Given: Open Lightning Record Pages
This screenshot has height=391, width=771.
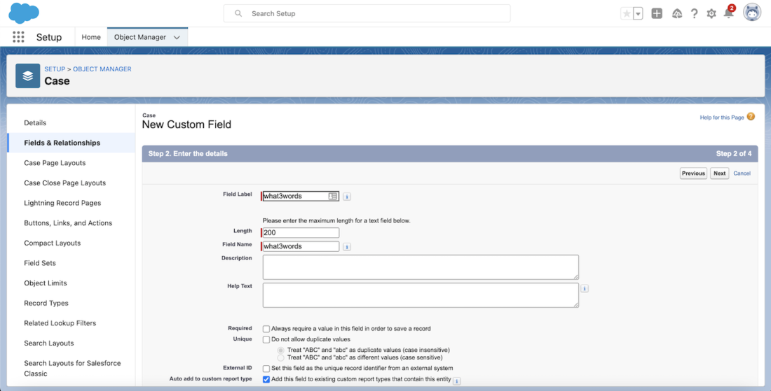Looking at the screenshot, I should [62, 203].
